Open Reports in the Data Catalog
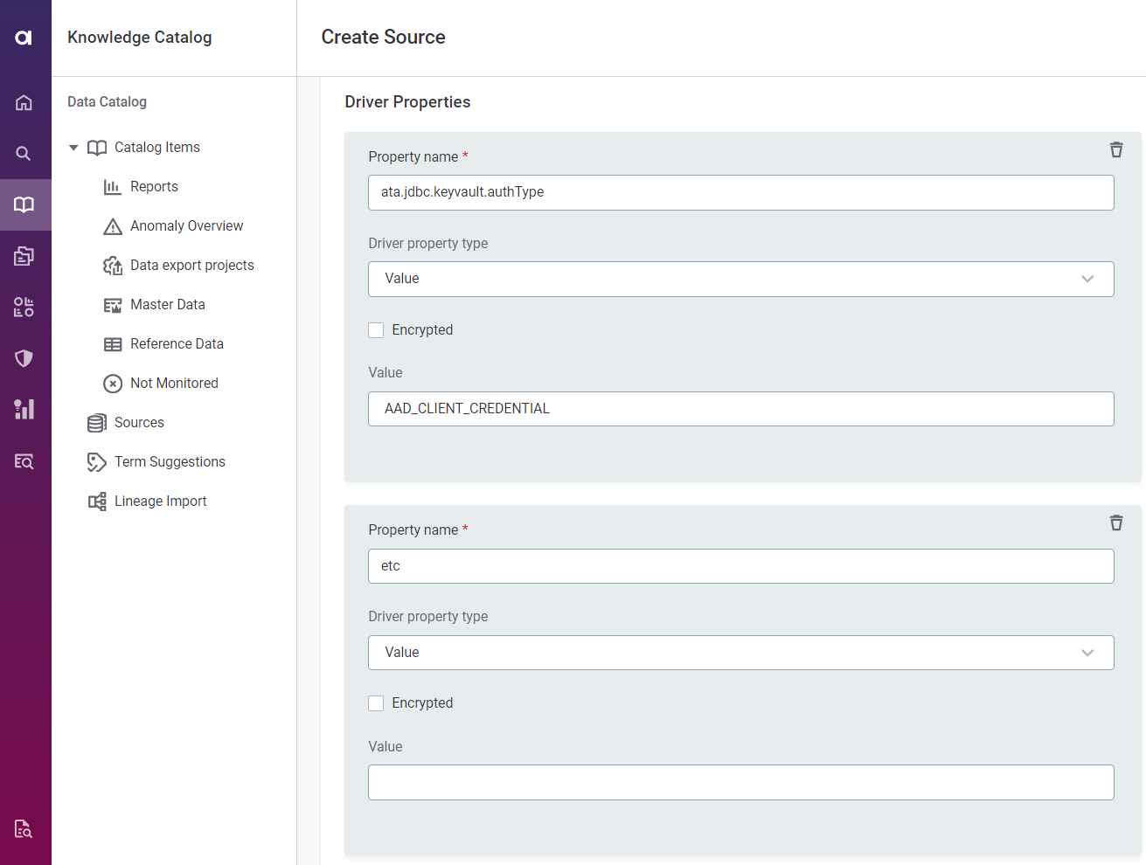This screenshot has height=865, width=1146. point(154,187)
